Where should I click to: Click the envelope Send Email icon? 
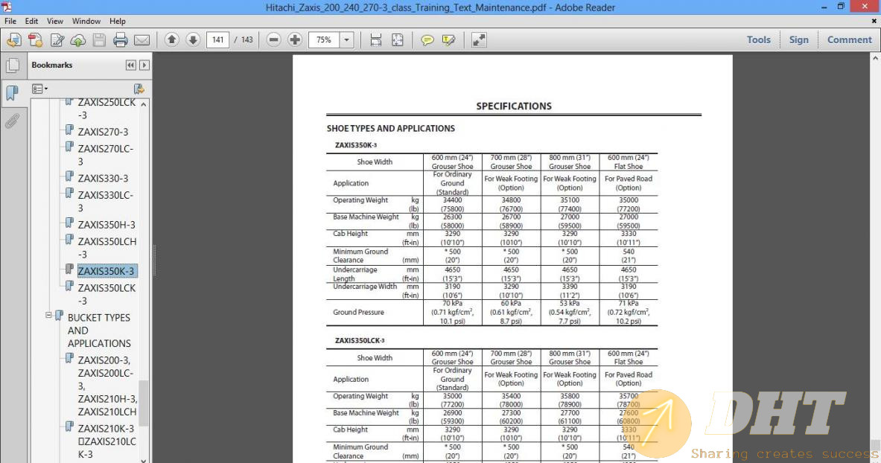coord(142,40)
